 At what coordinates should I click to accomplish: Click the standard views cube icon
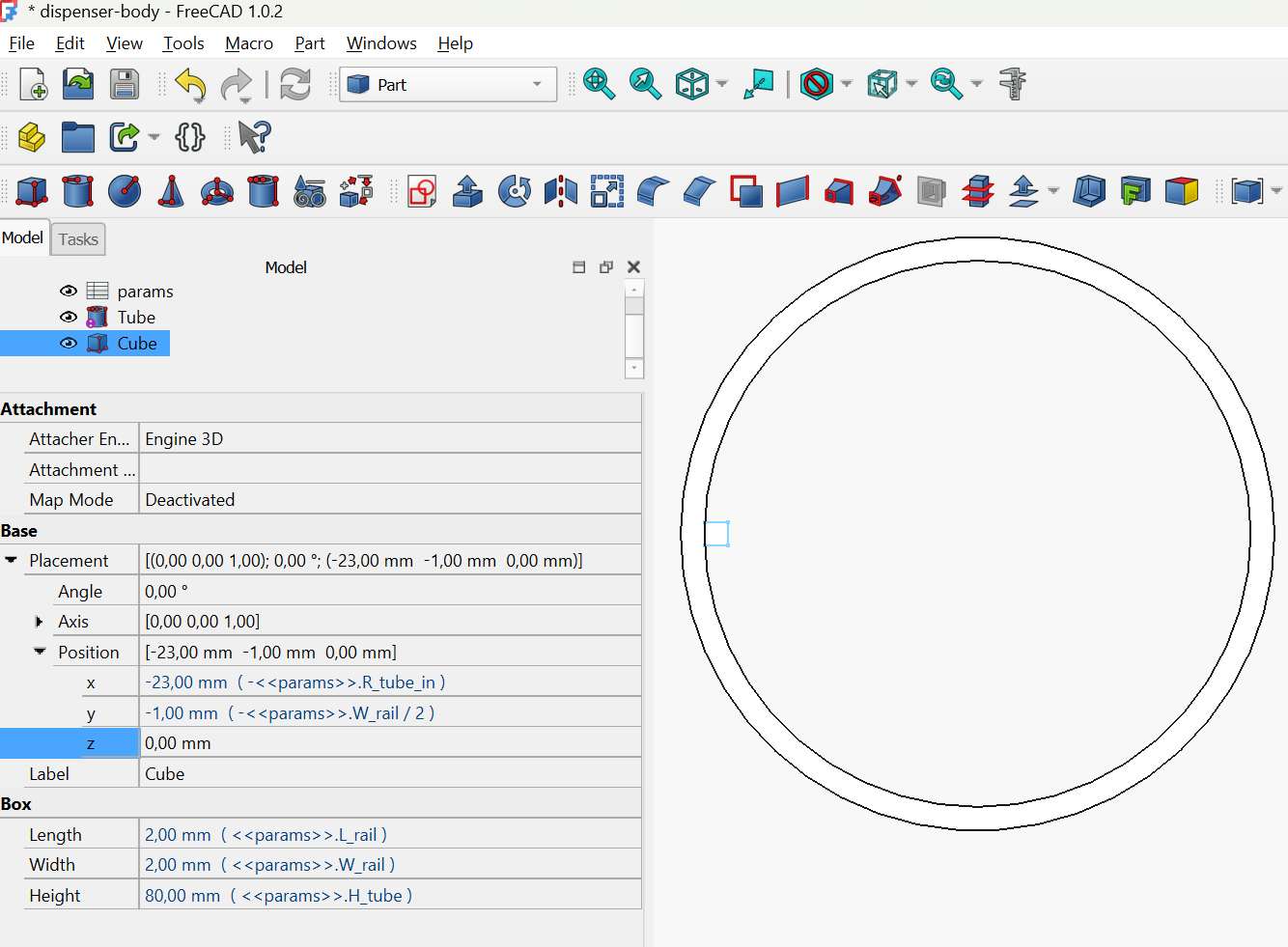coord(691,84)
